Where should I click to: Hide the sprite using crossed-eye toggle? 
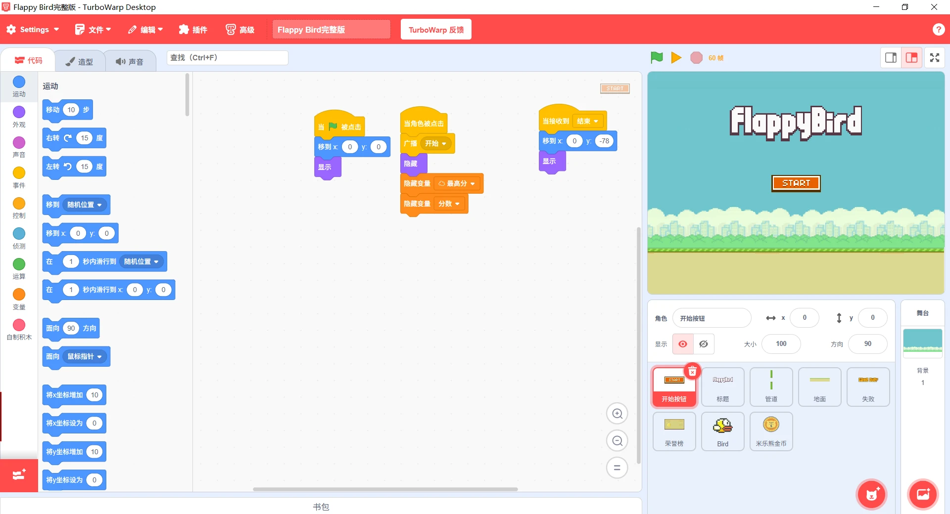pos(704,344)
